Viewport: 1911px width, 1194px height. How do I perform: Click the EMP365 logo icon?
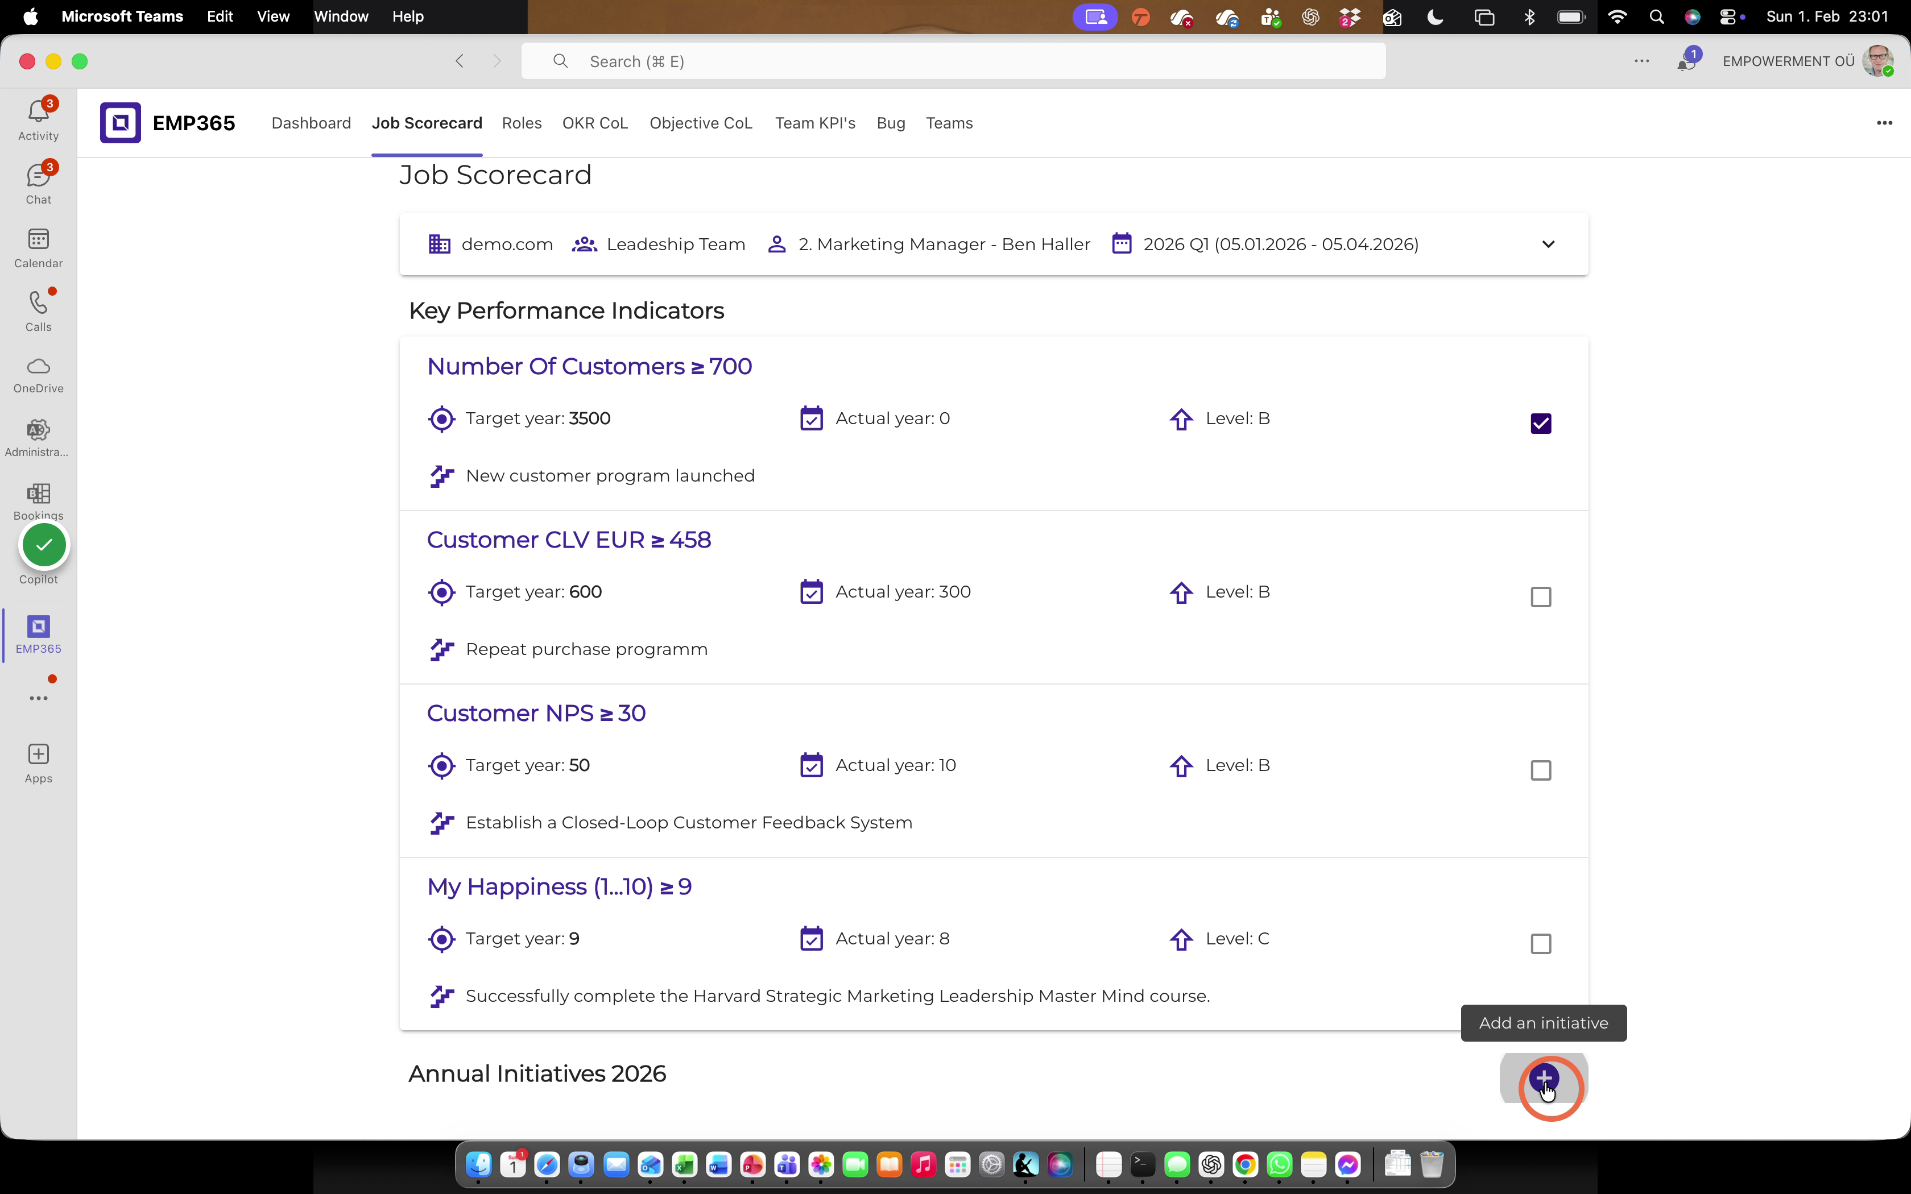120,122
